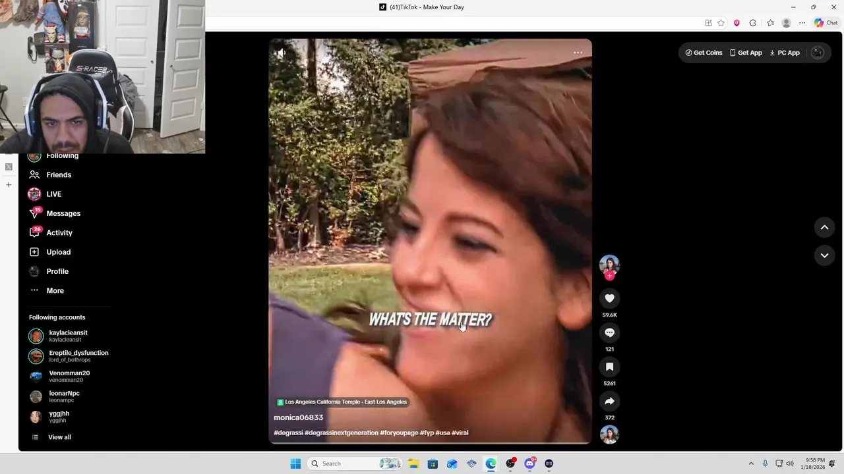Open Los Angeles California Temple location tag
844x474 pixels.
pos(342,402)
